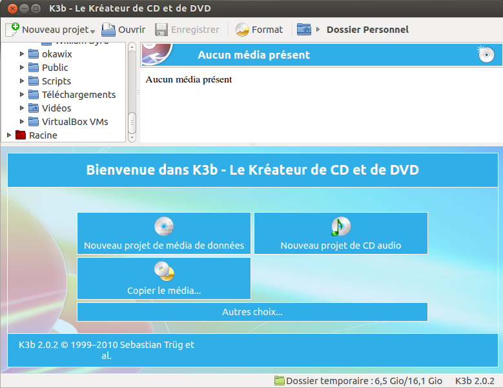Select the okawix folder icon

coord(34,53)
